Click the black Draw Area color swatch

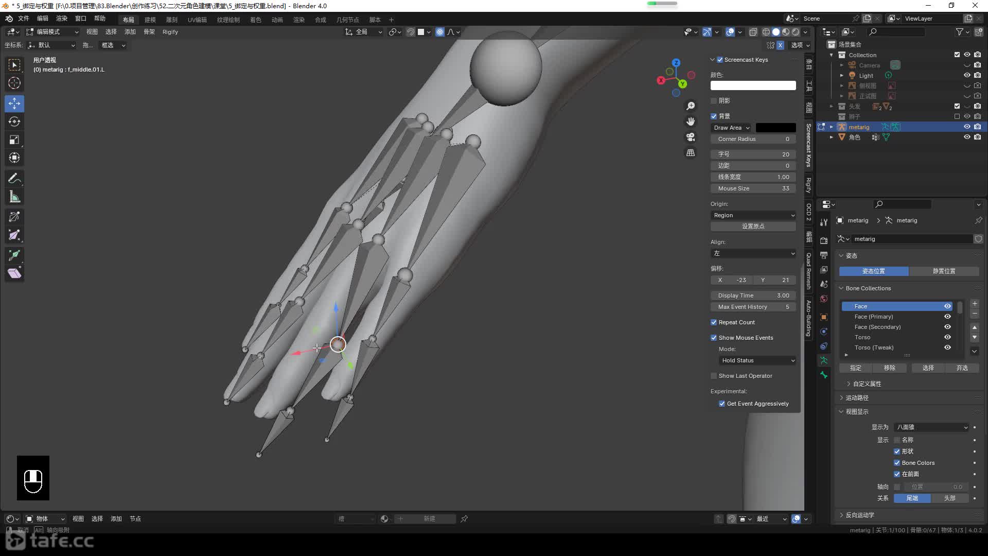pyautogui.click(x=776, y=128)
